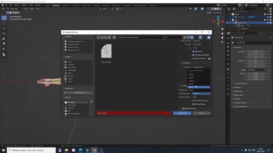273x153 pixels.
Task: Select the Move tool in viewport toolbar
Action: 4,28
